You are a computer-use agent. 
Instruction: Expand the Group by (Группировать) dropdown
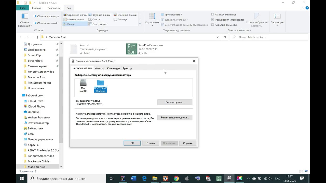(x=173, y=14)
